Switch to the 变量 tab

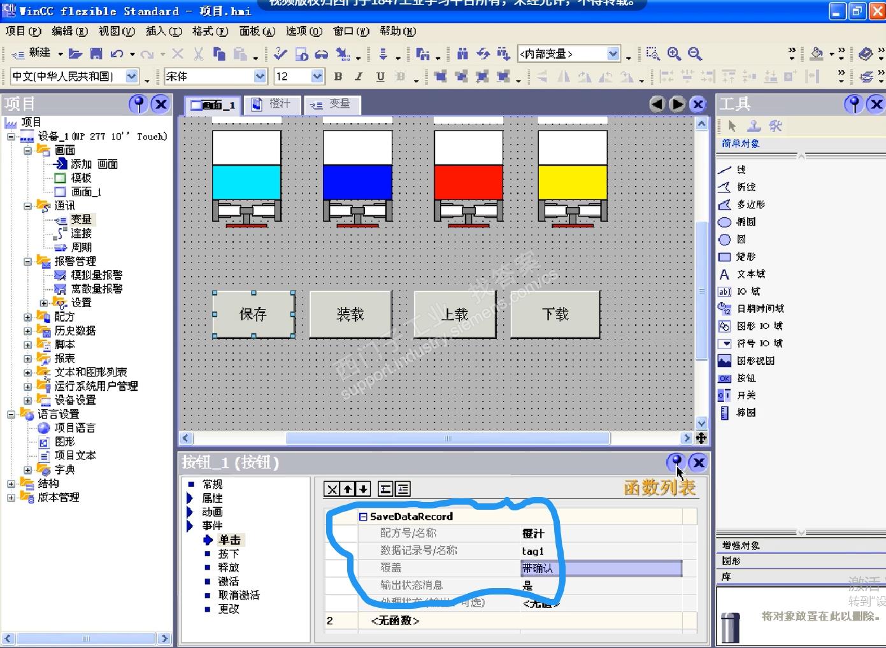pyautogui.click(x=332, y=104)
